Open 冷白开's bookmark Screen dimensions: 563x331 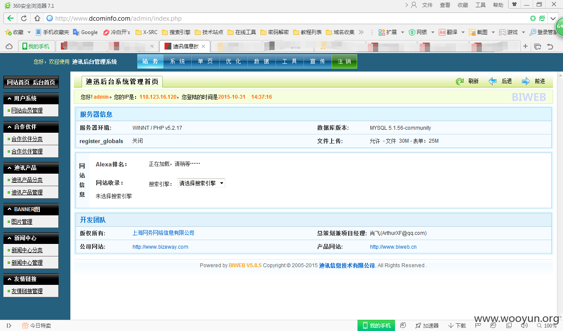tap(117, 32)
